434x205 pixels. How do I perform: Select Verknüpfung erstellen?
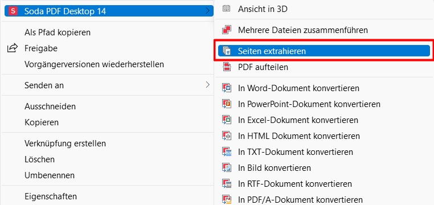[65, 143]
